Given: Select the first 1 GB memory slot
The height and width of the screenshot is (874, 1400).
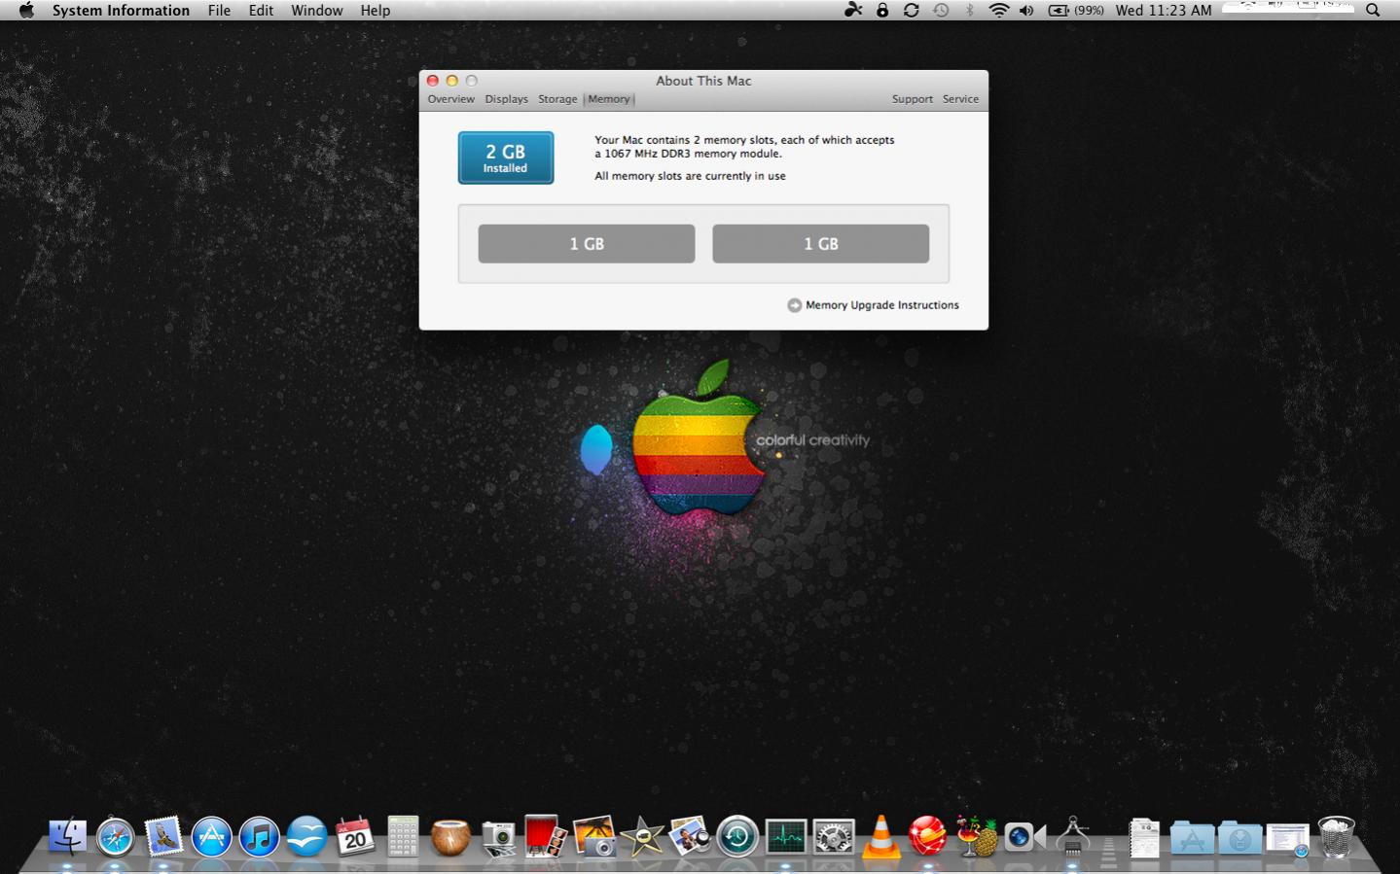Looking at the screenshot, I should 587,244.
